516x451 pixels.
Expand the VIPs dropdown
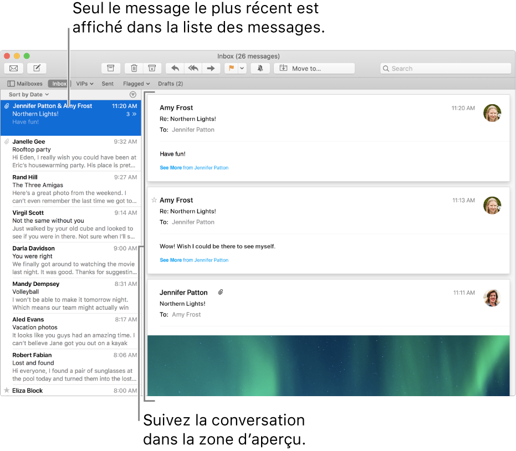(x=85, y=84)
